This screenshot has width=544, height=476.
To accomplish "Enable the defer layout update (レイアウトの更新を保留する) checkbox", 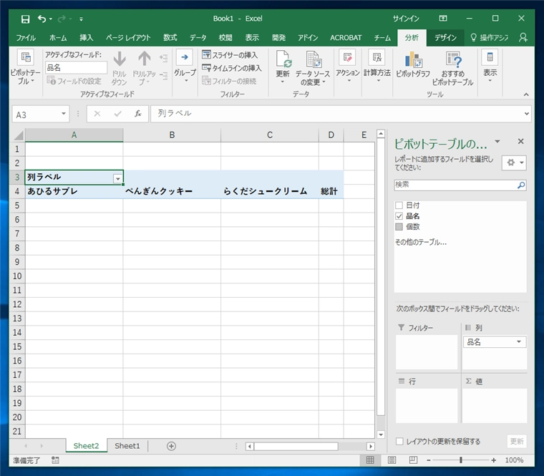I will click(399, 442).
